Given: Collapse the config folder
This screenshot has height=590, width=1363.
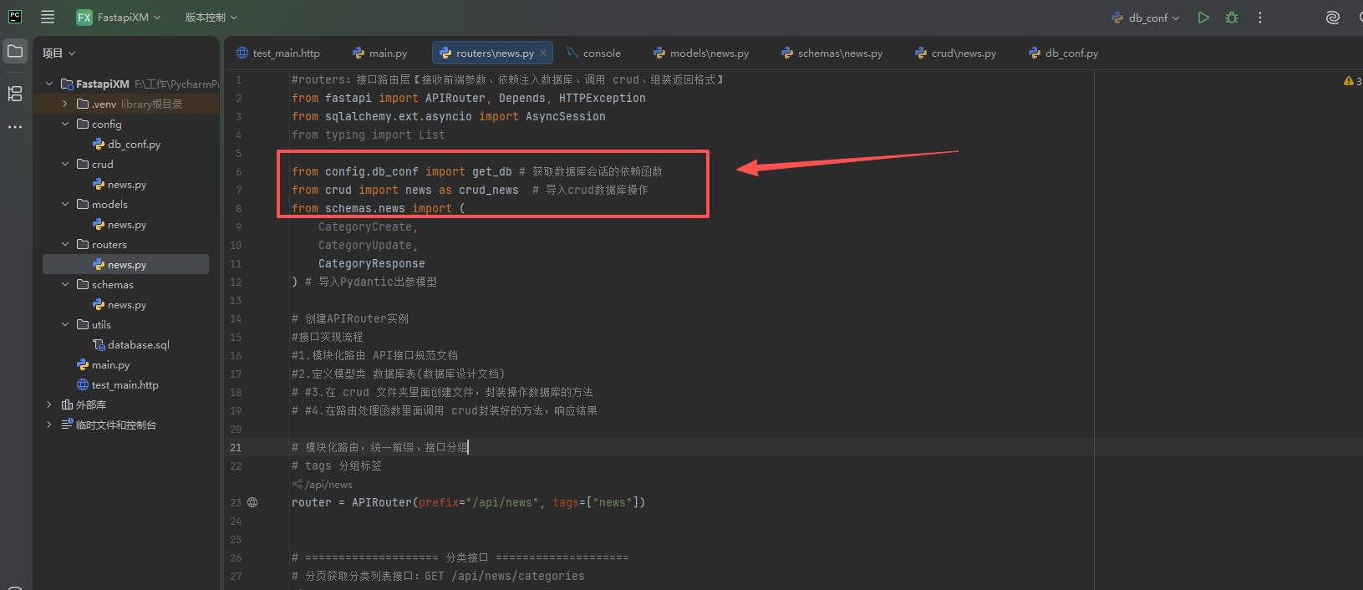Looking at the screenshot, I should point(65,124).
